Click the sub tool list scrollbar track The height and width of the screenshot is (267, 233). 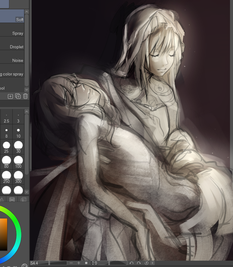click(x=26, y=51)
